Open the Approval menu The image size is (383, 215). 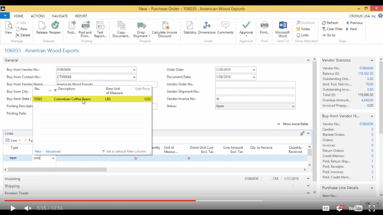(x=246, y=29)
